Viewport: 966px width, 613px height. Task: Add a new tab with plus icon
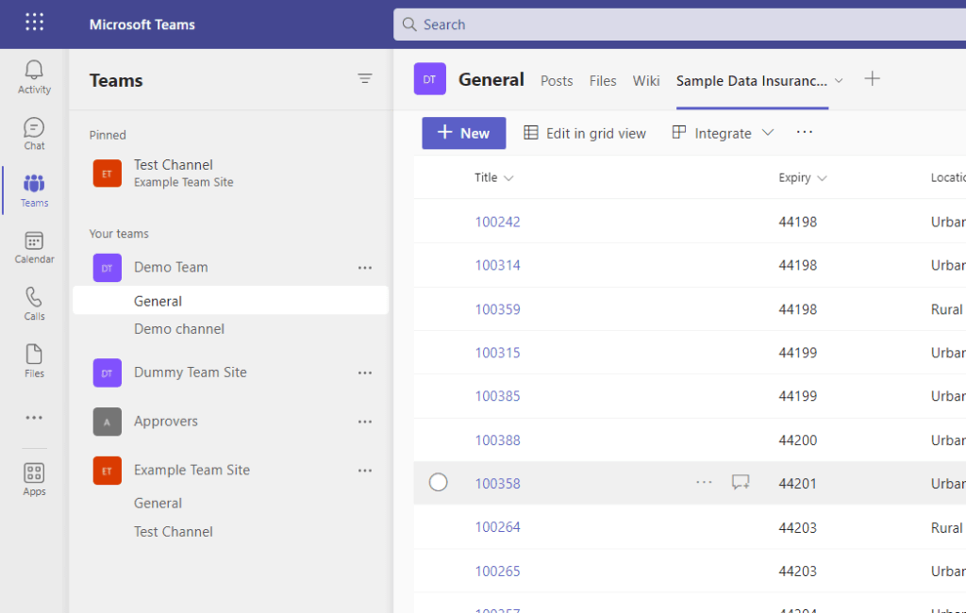click(872, 79)
